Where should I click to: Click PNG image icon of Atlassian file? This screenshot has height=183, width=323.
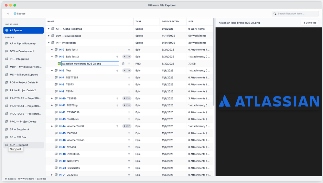pyautogui.click(x=59, y=64)
